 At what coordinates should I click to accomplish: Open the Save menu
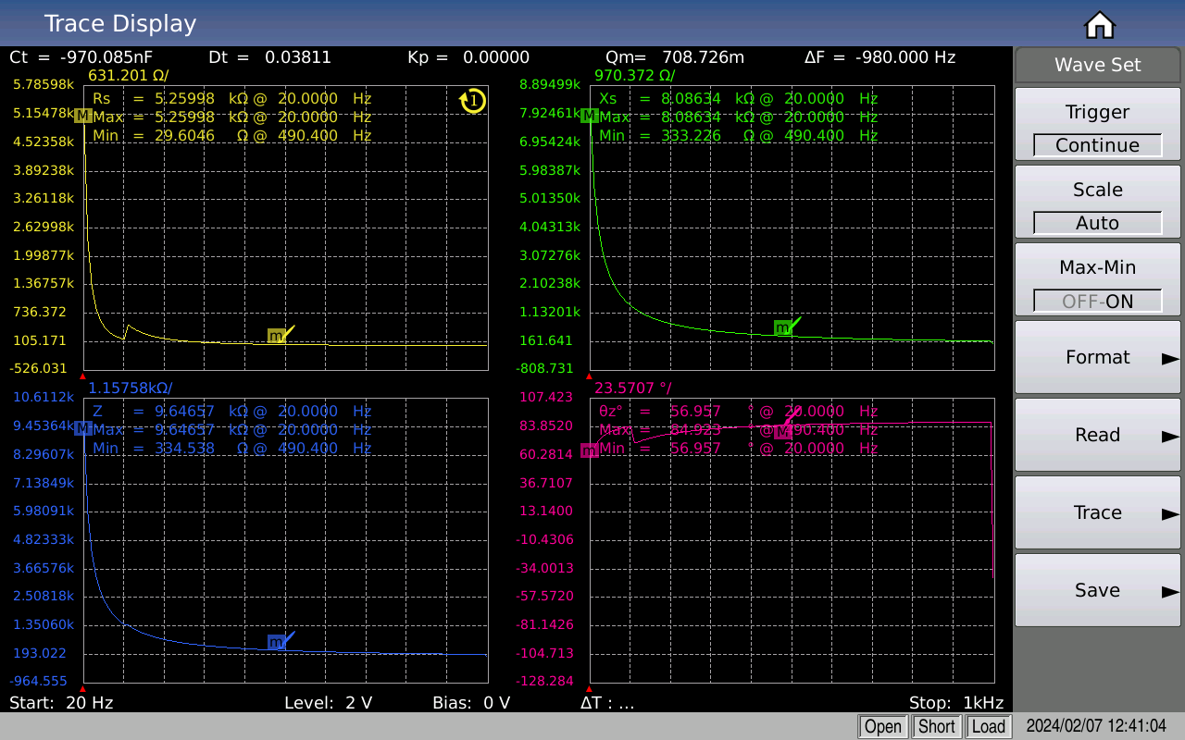tap(1097, 590)
